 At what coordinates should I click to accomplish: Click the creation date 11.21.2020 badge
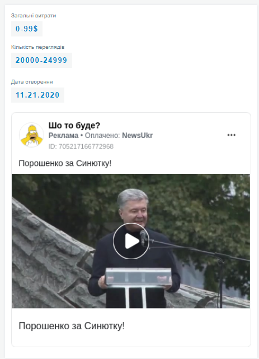[37, 95]
